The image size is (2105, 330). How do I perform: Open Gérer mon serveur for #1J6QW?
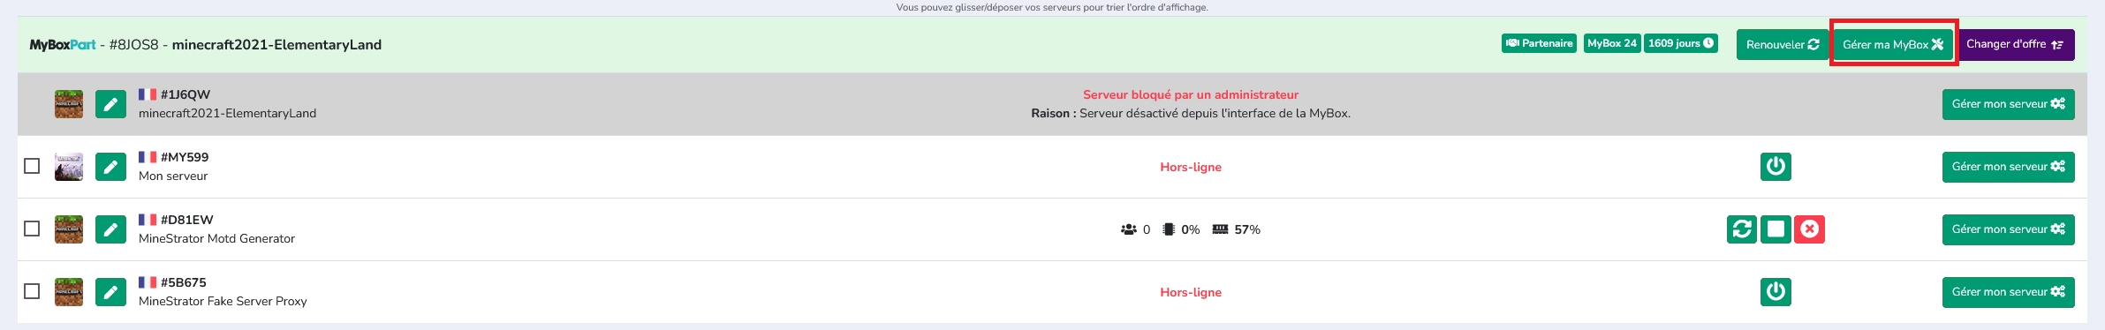click(x=2008, y=104)
